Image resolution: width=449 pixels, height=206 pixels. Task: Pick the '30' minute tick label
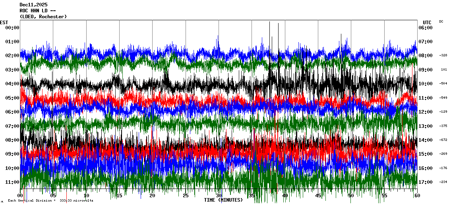pyautogui.click(x=219, y=195)
